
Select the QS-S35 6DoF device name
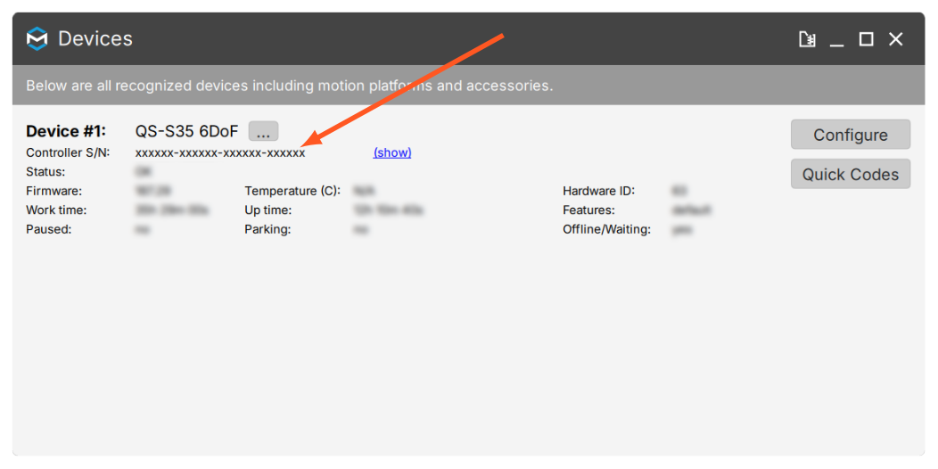[186, 131]
